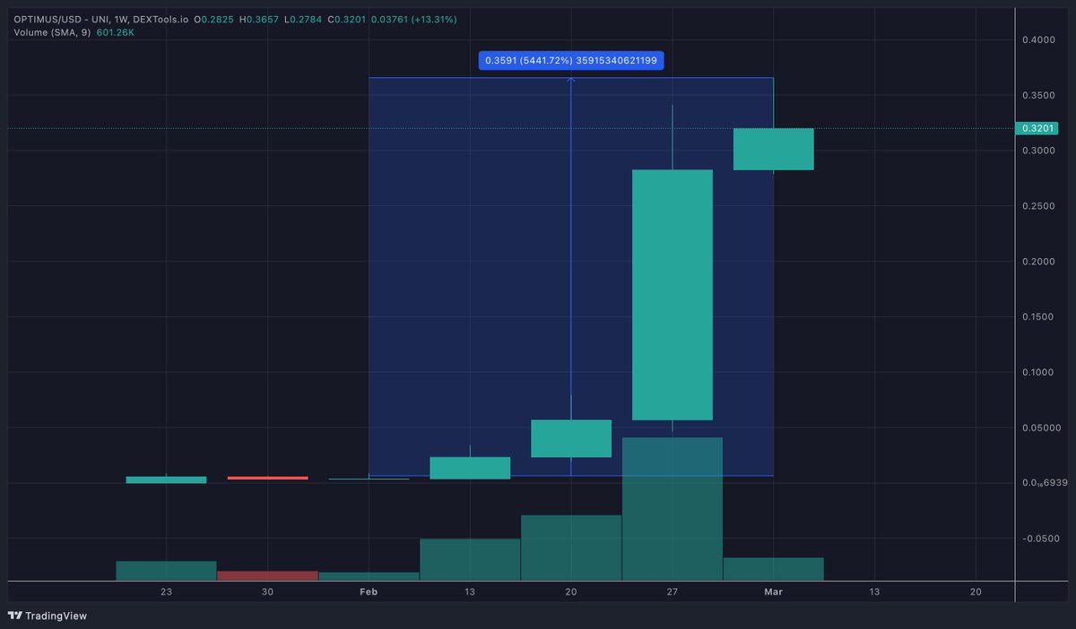Click the 0.1500 price axis label
Image resolution: width=1076 pixels, height=629 pixels.
tap(1038, 317)
